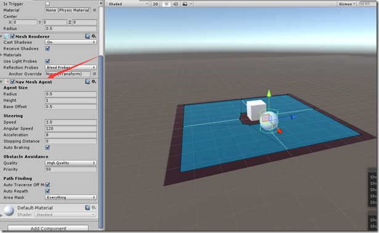This screenshot has height=233, width=379.
Task: Click the Center X value field
Action: 25,22
